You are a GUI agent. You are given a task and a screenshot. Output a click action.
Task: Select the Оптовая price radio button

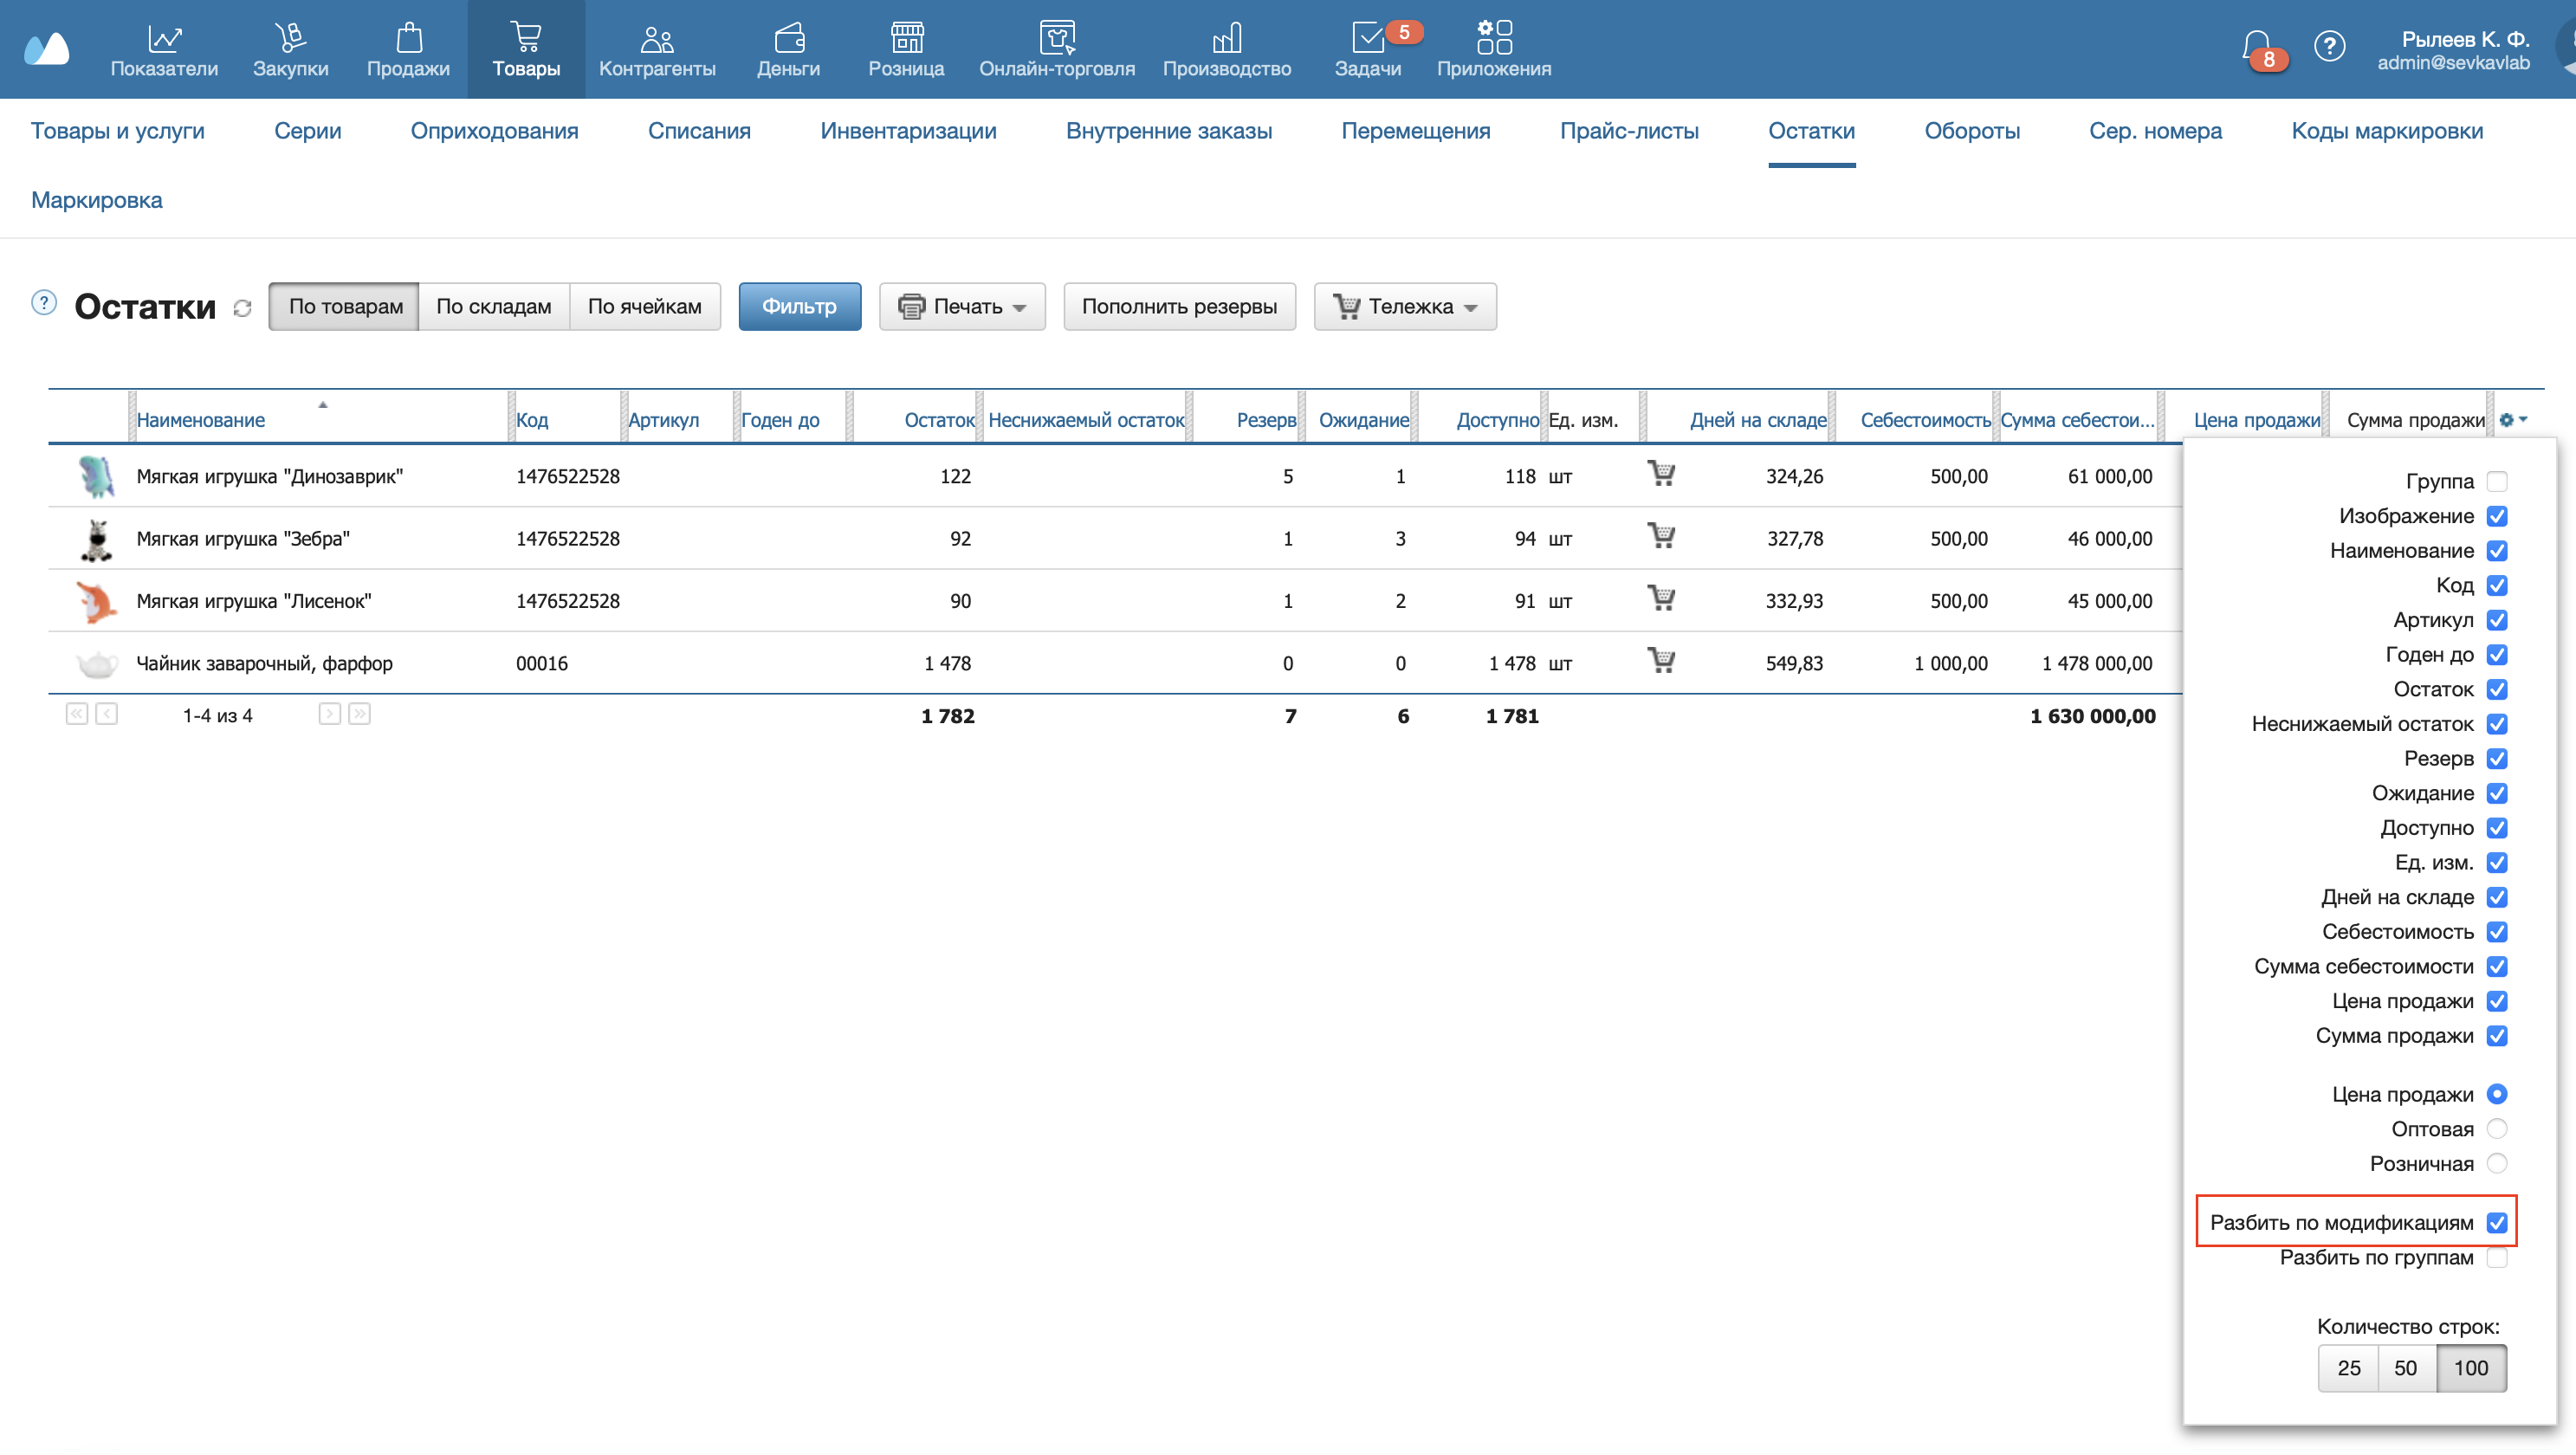point(2497,1129)
